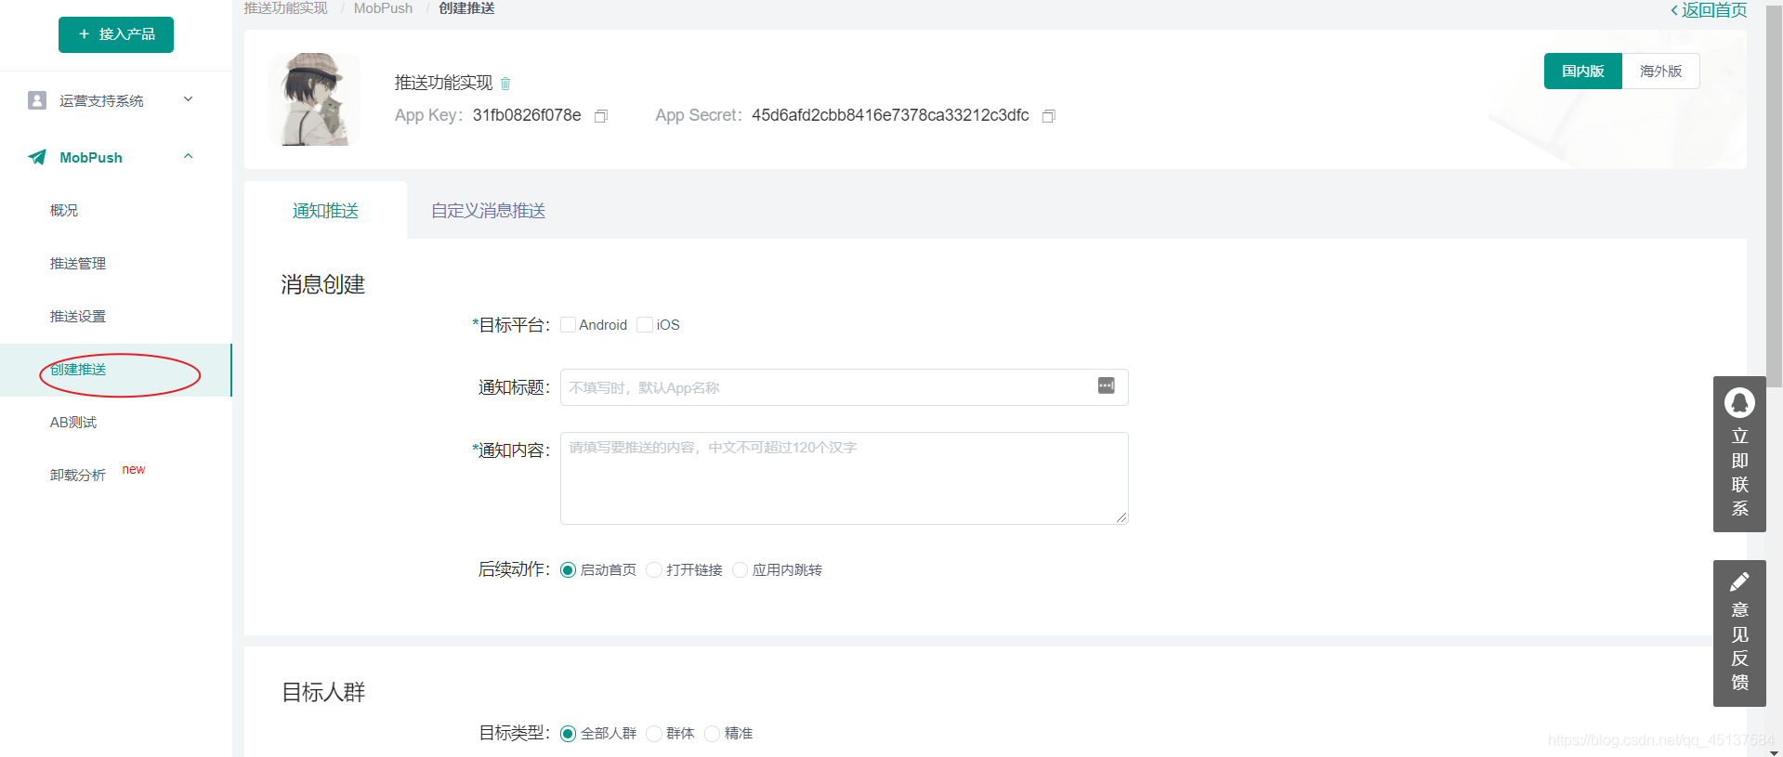Click the plus icon on 接入产品 button

coord(84,34)
